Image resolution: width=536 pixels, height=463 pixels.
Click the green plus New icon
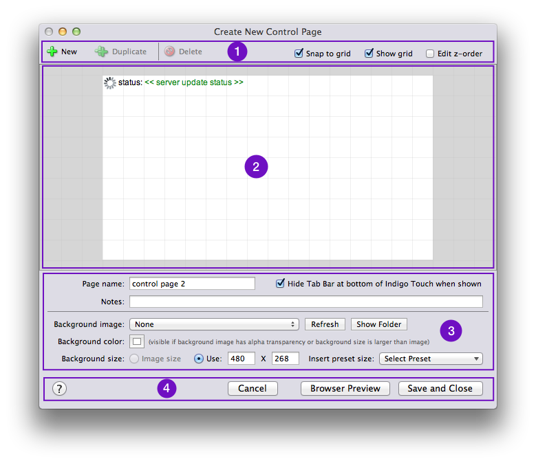pos(52,52)
